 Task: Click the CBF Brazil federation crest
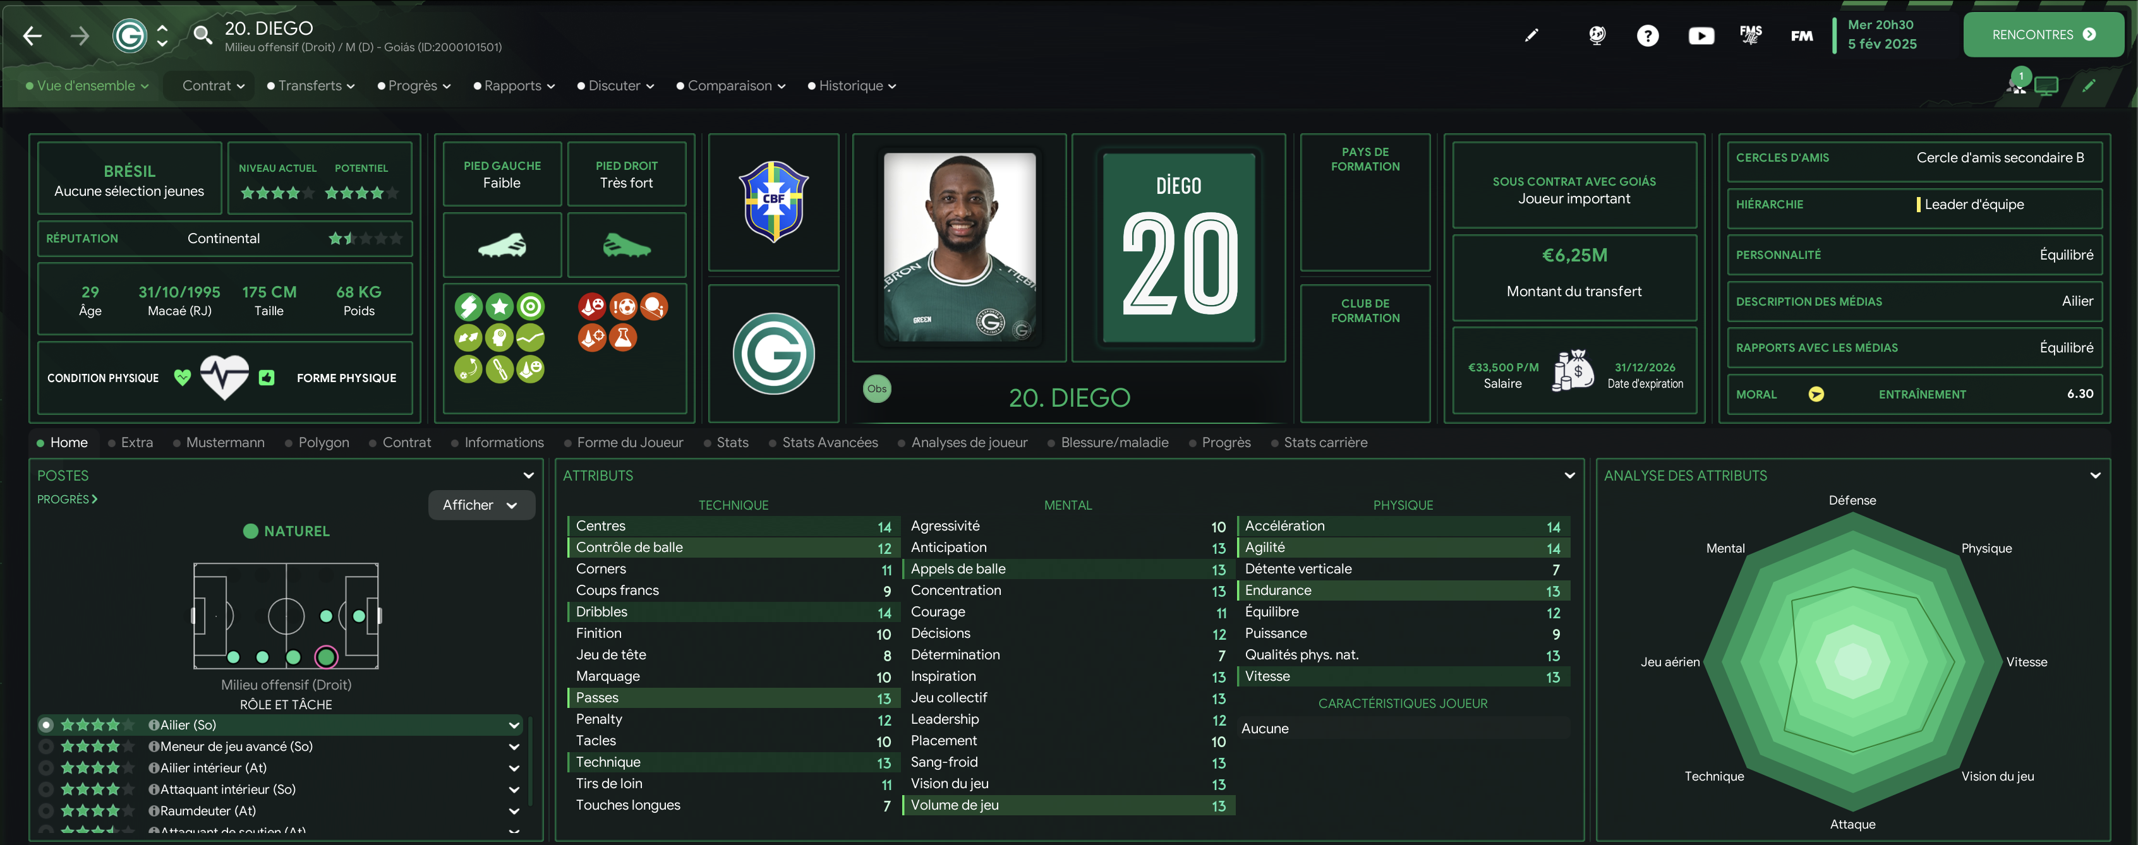coord(773,201)
